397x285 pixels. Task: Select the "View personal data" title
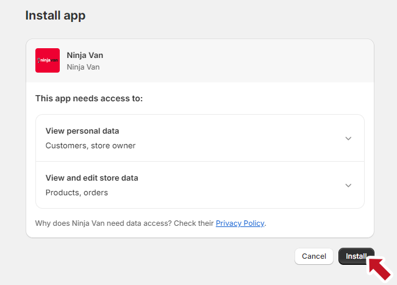[82, 131]
